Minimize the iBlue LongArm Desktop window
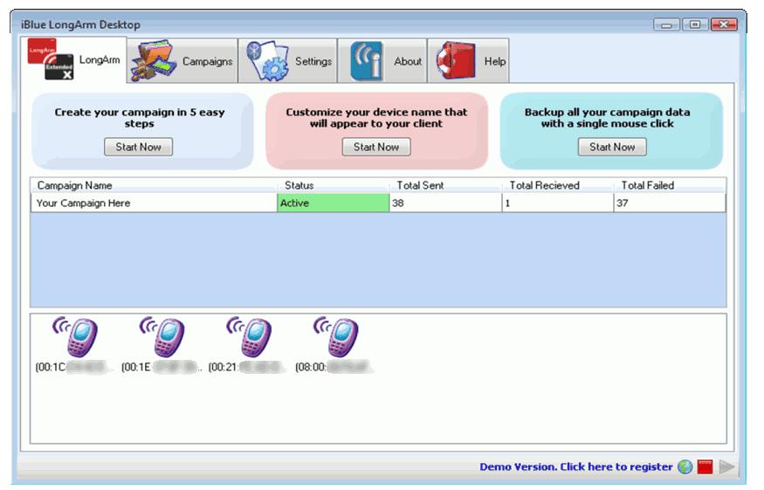 [x=666, y=24]
